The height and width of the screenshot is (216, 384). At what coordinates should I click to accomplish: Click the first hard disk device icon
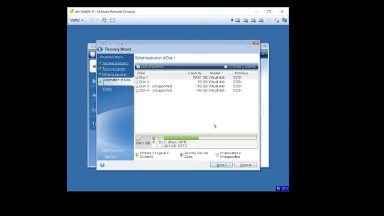[238, 20]
